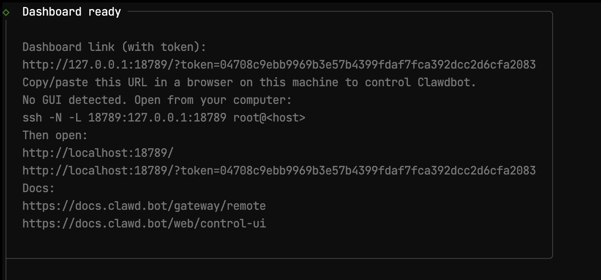Open the 127.0.0.1 dashboard token URL

point(279,65)
